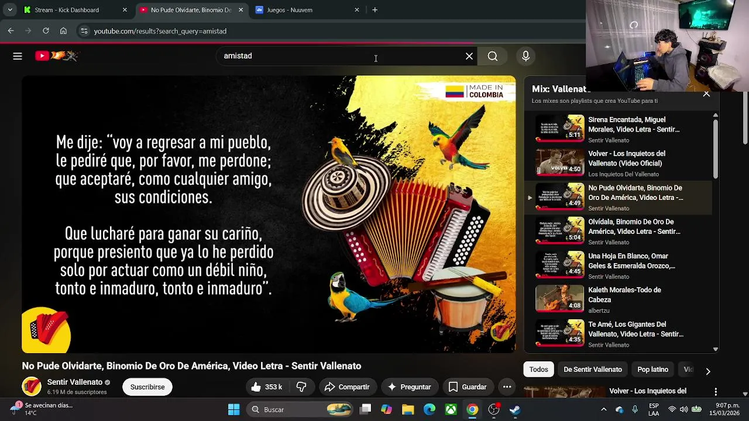Click the Olvídala thumbnail showing 5:04
This screenshot has width=749, height=421.
tap(560, 231)
